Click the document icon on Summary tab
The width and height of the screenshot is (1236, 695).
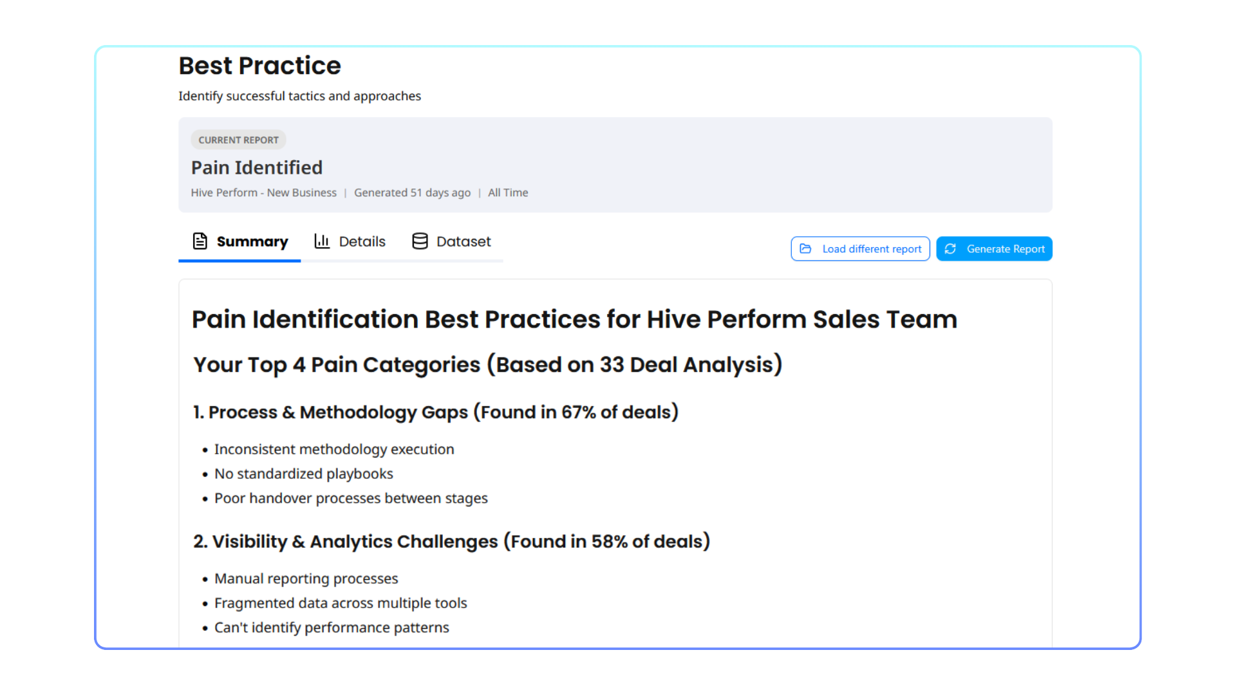click(200, 241)
